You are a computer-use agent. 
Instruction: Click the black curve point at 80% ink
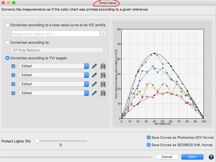point(187,91)
